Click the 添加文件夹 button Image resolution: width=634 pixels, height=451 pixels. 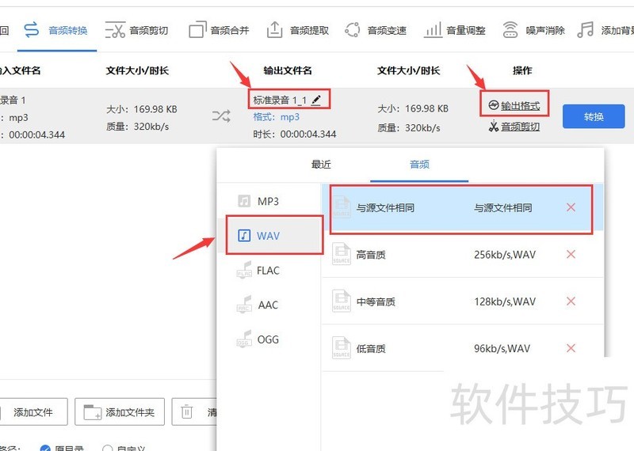(120, 412)
